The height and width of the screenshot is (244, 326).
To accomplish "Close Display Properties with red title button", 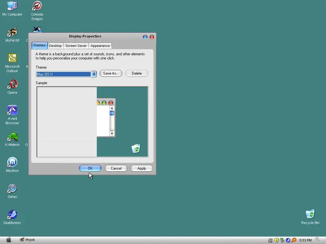I will [152, 37].
